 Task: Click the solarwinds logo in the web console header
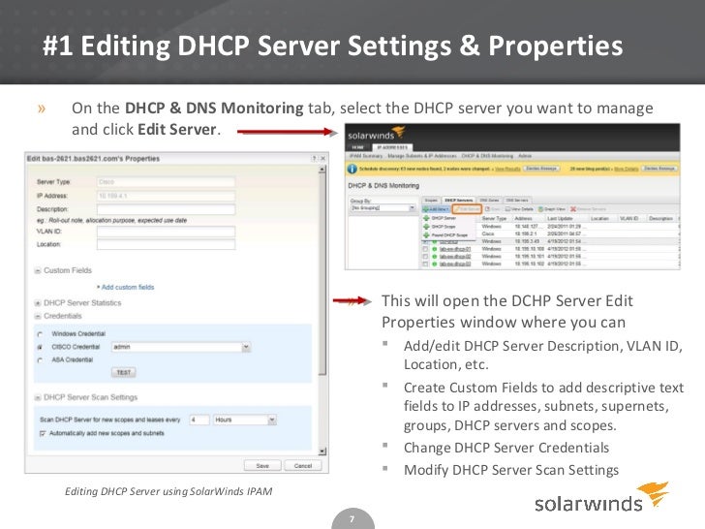(x=377, y=134)
